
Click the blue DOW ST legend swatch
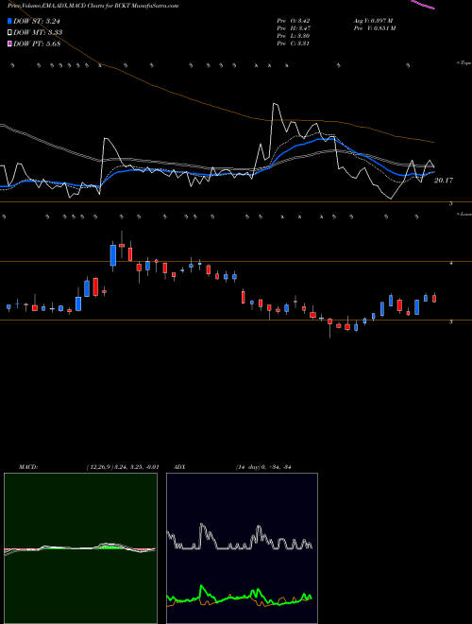pos(9,21)
